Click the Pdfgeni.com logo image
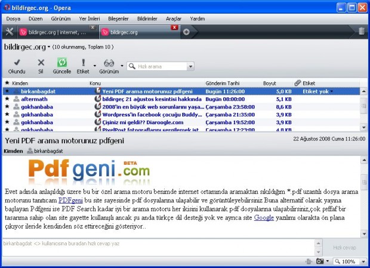The width and height of the screenshot is (370, 268). point(89,171)
